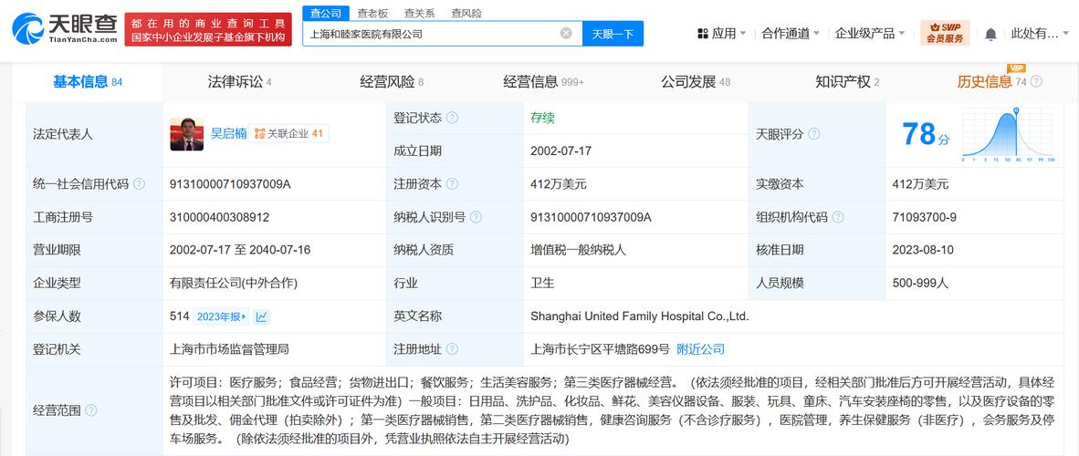Image resolution: width=1079 pixels, height=456 pixels.
Task: Select the 查老板 search tab
Action: (372, 13)
